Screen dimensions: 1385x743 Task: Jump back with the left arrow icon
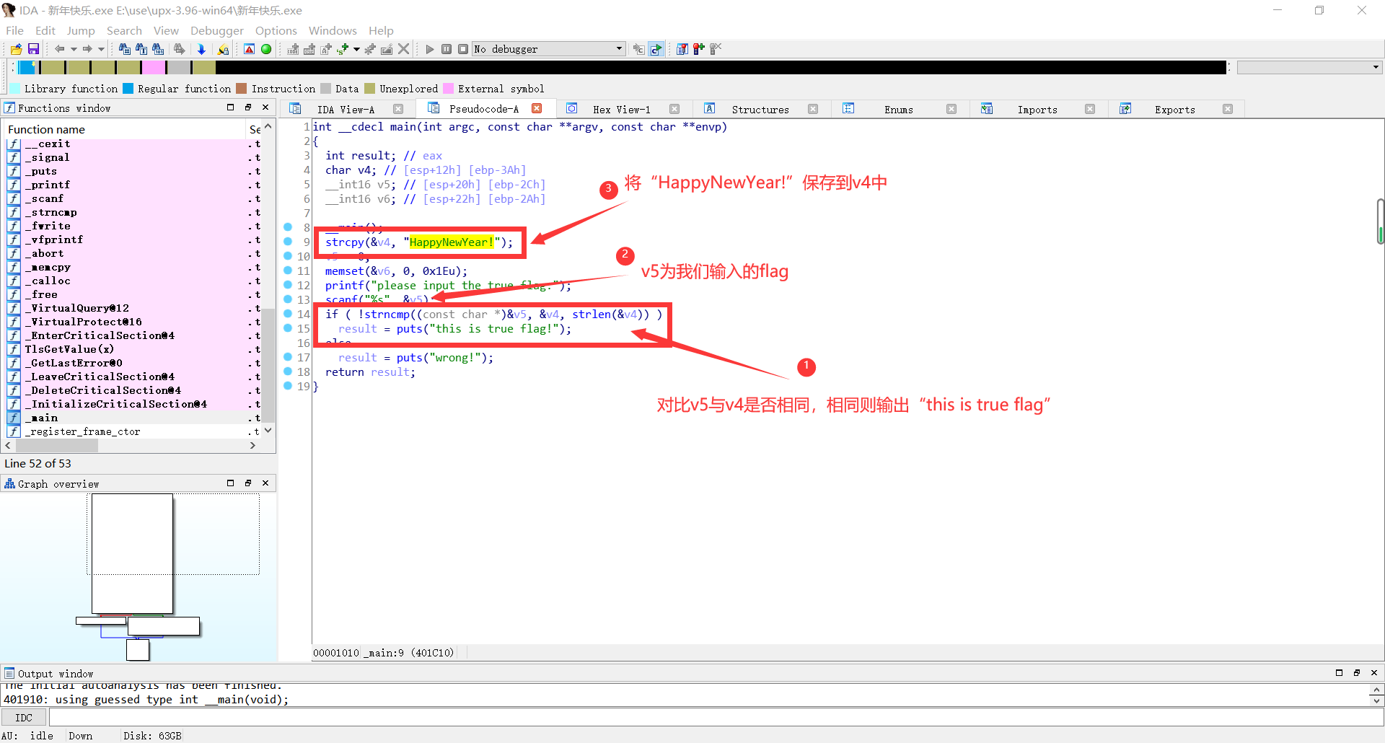[x=60, y=49]
